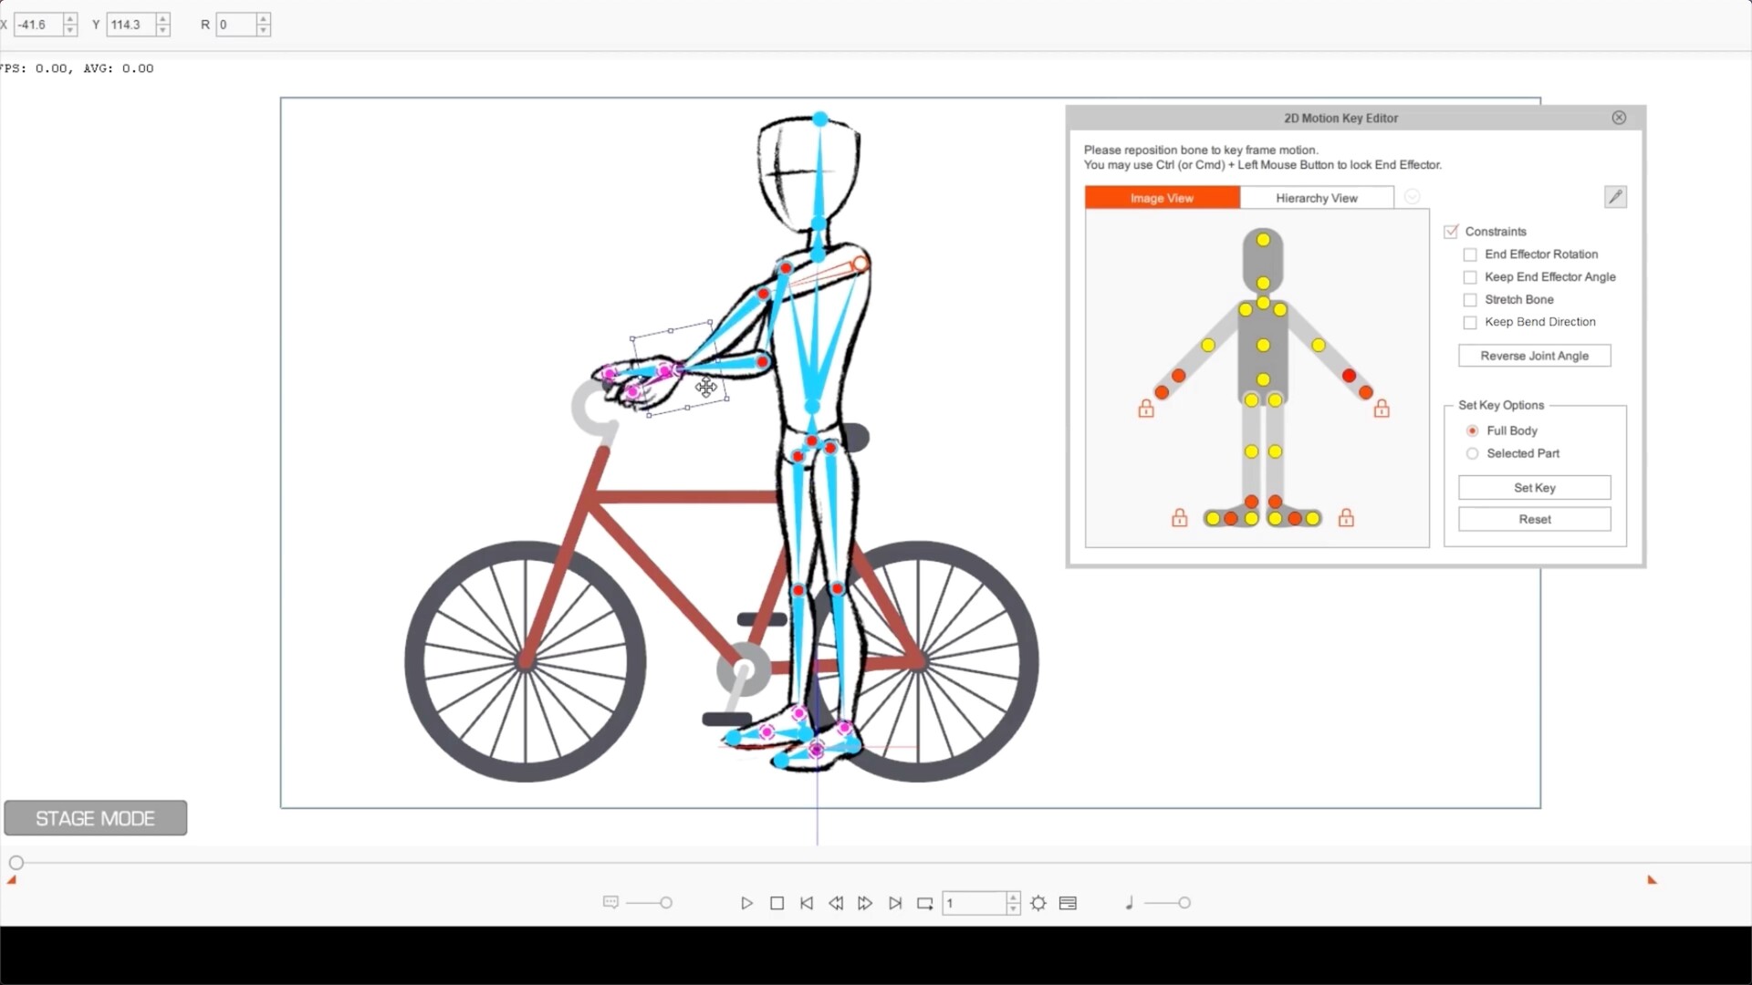Increase the X position stepper
The width and height of the screenshot is (1752, 985).
(x=70, y=19)
